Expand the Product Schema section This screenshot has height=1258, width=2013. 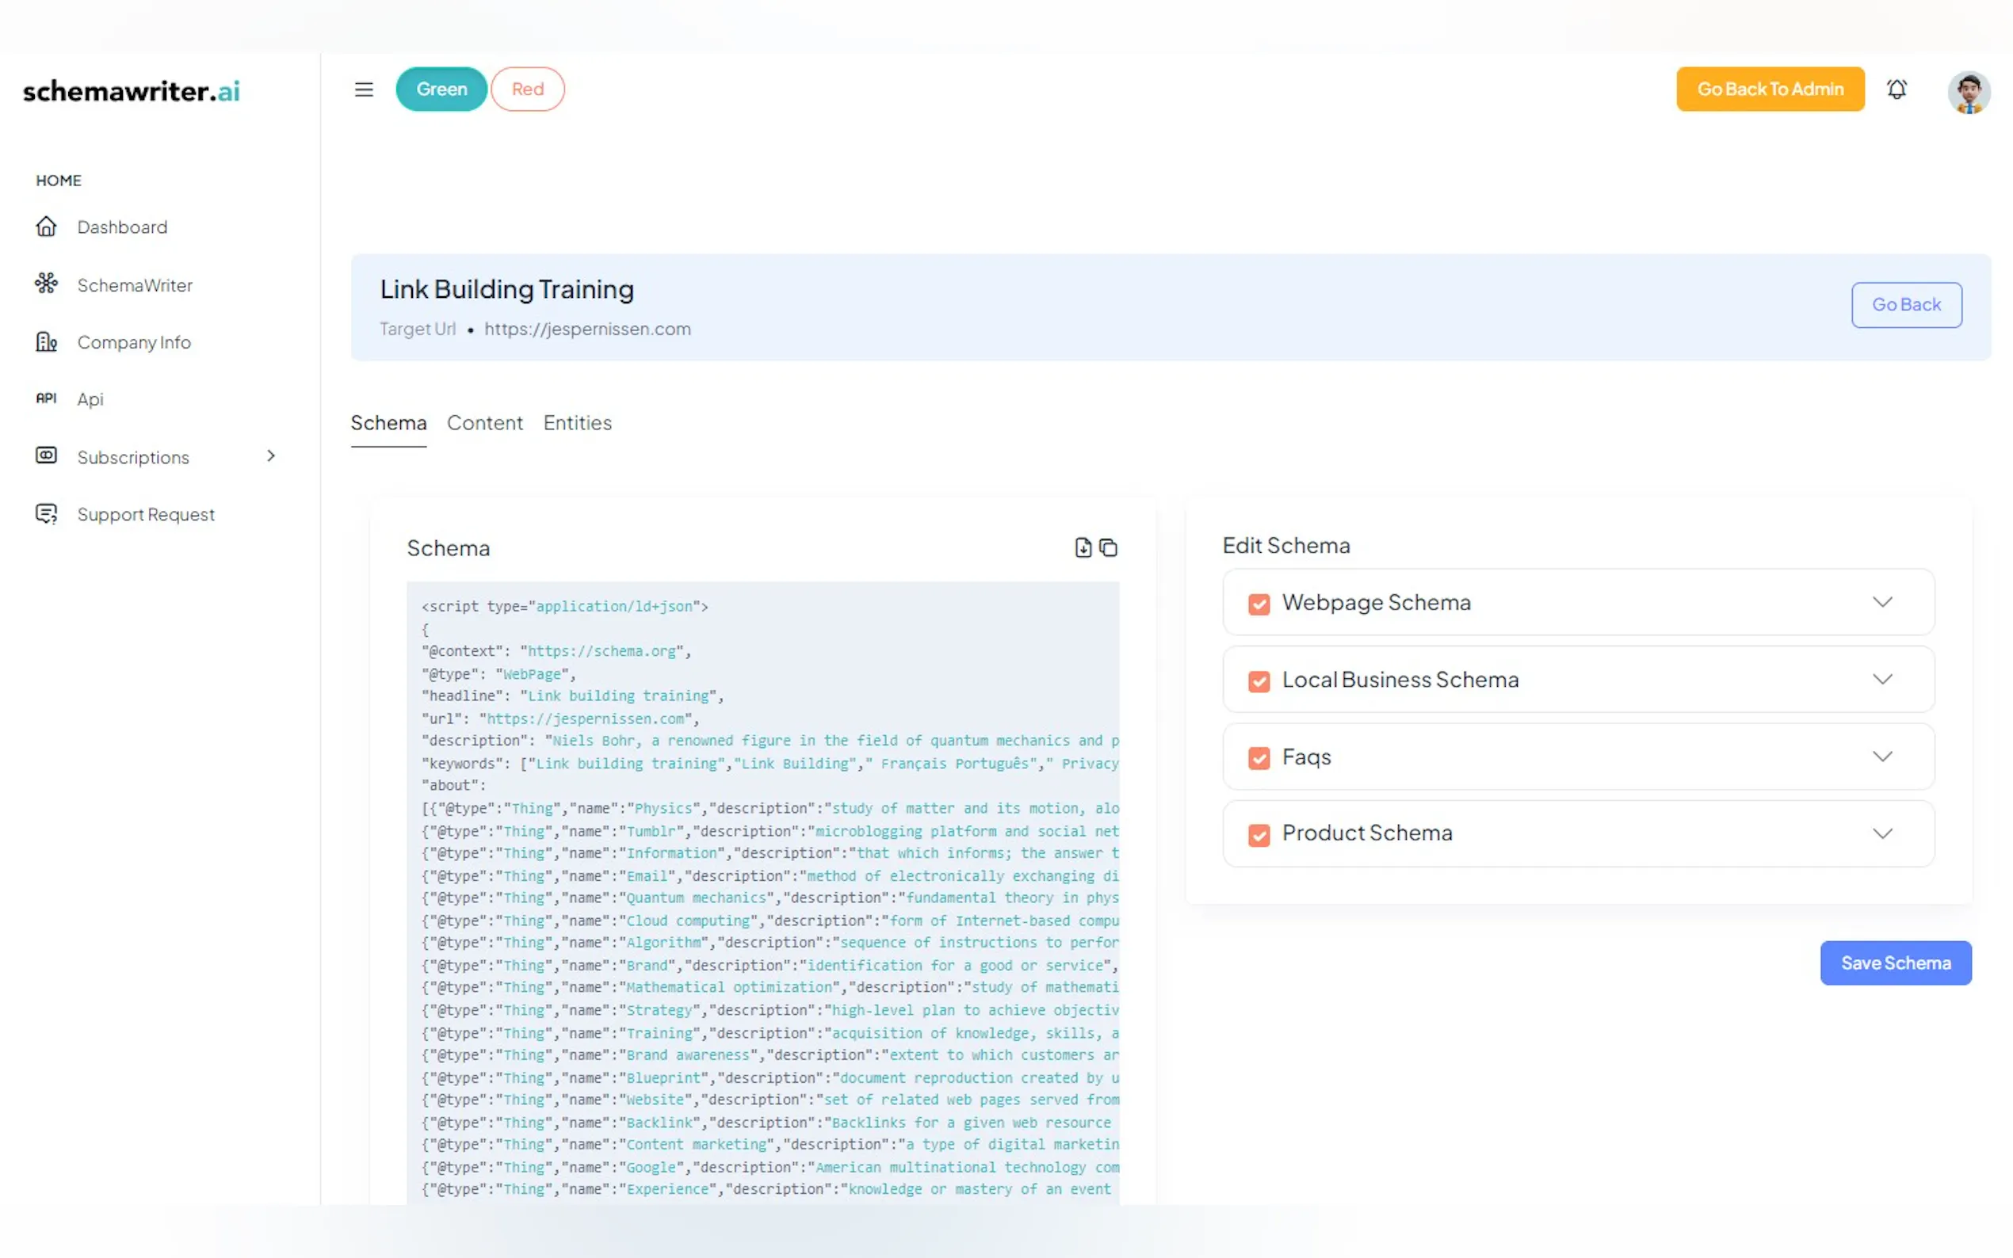pos(1883,833)
